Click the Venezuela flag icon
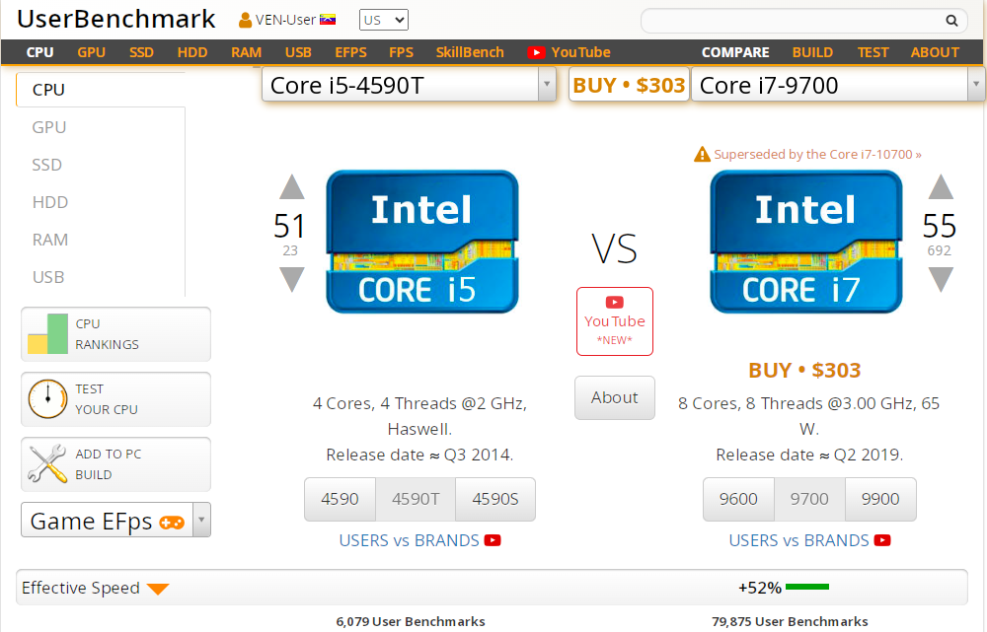This screenshot has width=987, height=632. (x=328, y=20)
